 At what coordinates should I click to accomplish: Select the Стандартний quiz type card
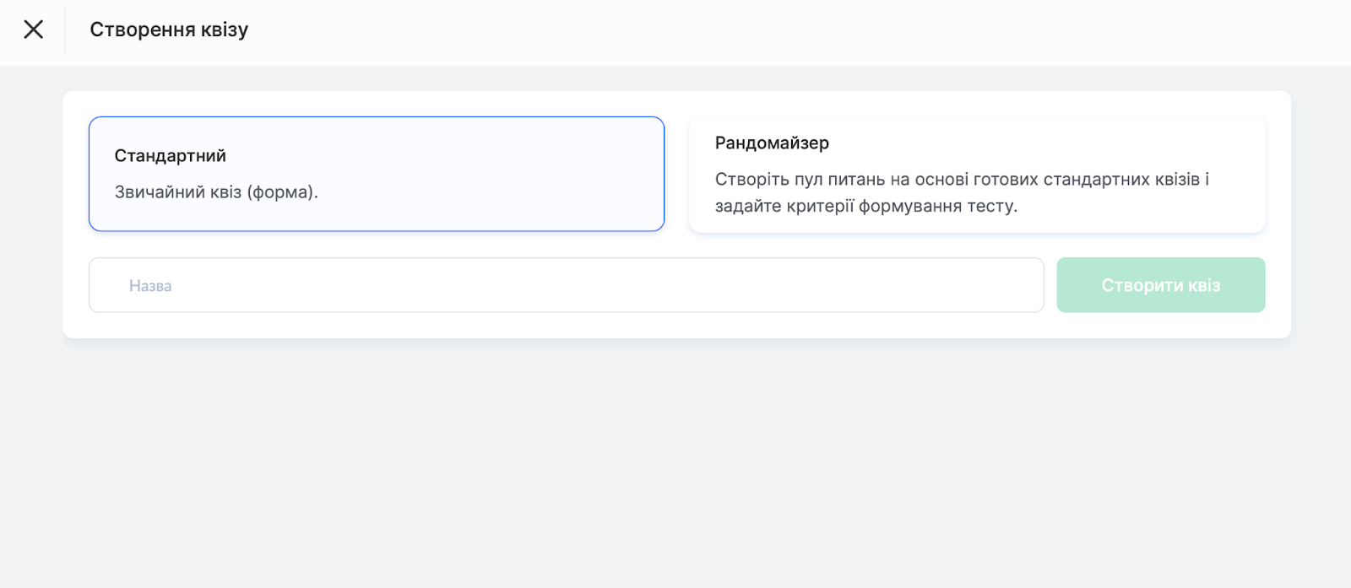(x=376, y=174)
